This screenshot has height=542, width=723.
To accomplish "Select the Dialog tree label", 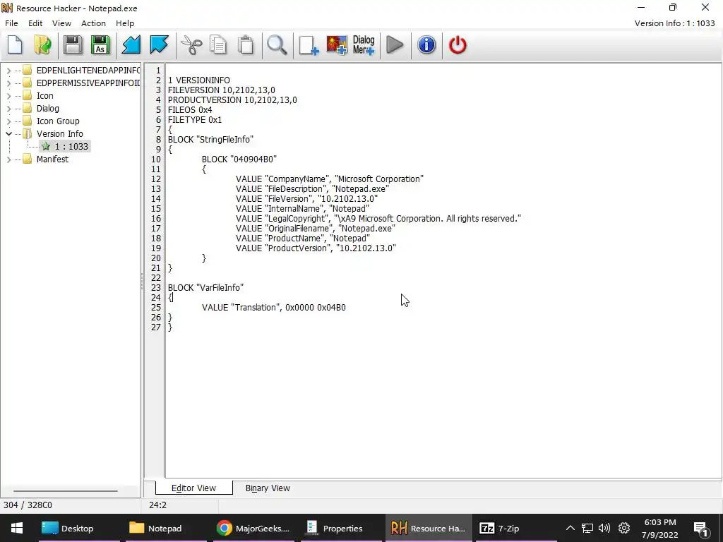I will point(48,108).
